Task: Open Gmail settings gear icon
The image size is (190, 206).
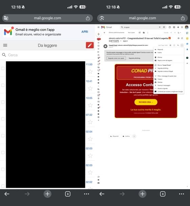Action: coord(174,27)
